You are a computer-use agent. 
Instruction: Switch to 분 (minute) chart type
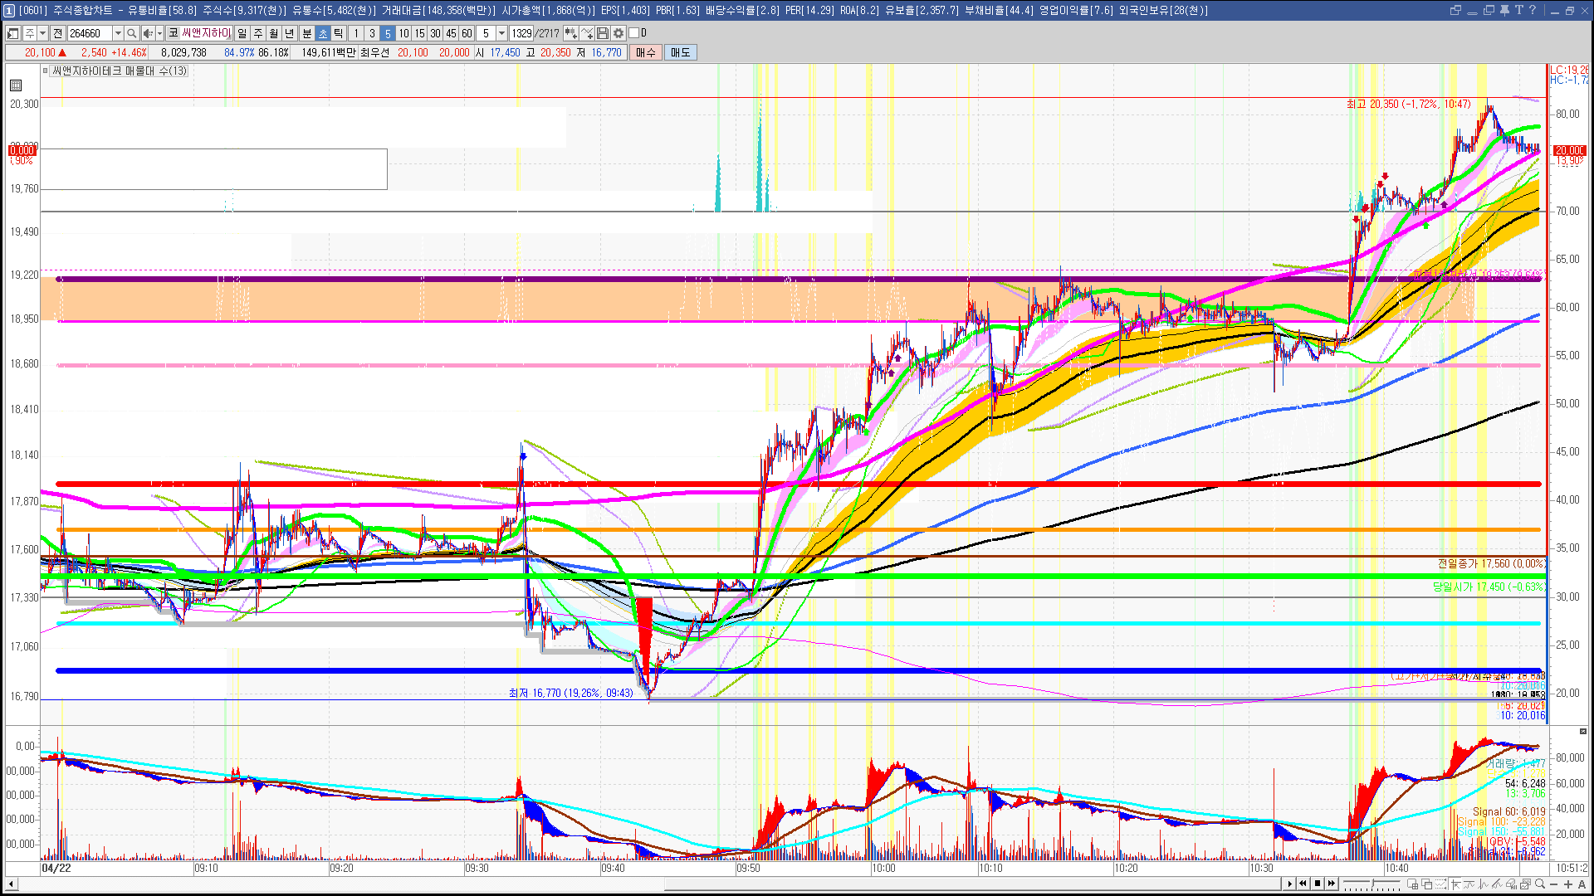(x=306, y=33)
